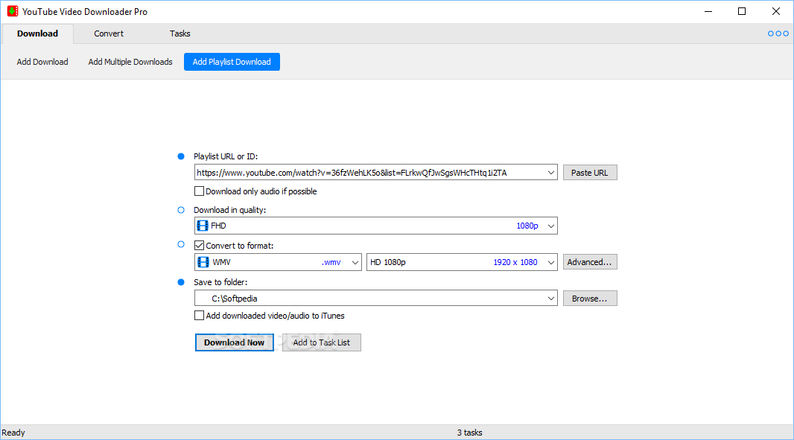Click the blue dot beside Save to folder
Image resolution: width=794 pixels, height=440 pixels.
[181, 282]
